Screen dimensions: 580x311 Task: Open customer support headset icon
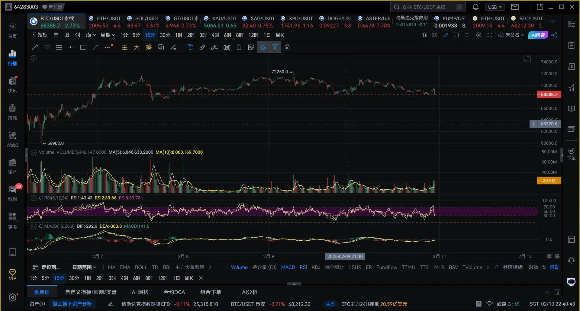pos(571,260)
